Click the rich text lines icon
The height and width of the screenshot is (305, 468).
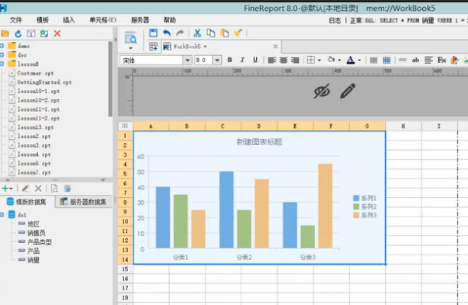tap(428, 60)
